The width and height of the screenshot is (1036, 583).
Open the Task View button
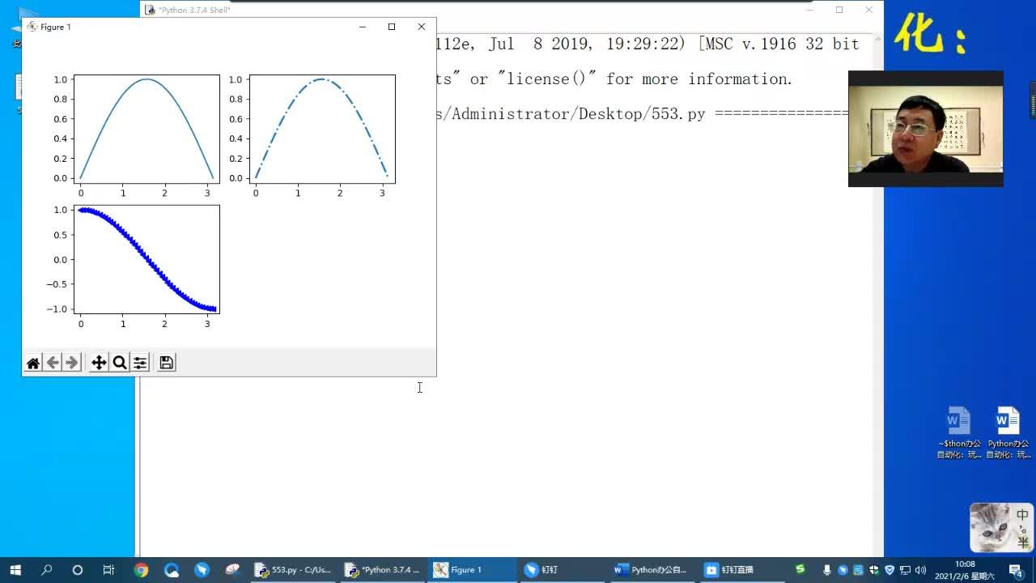[108, 570]
